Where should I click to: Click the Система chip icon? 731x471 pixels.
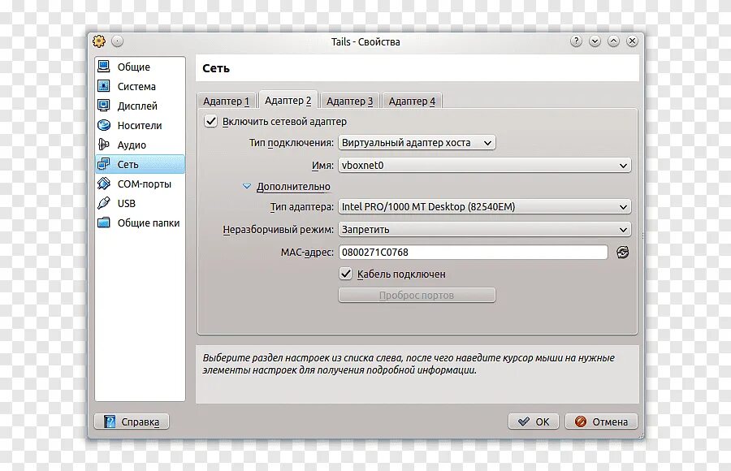point(103,86)
